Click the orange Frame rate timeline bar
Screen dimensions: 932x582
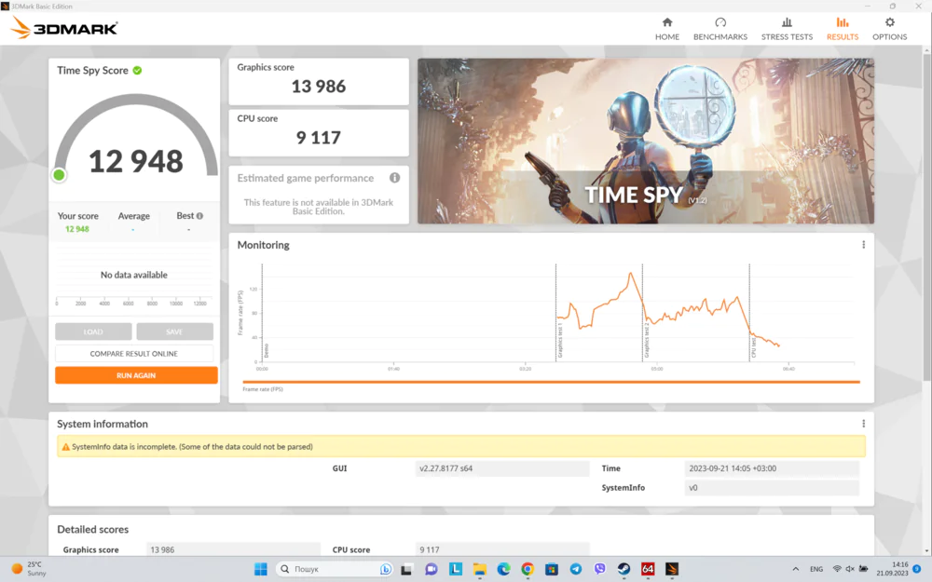pos(551,382)
